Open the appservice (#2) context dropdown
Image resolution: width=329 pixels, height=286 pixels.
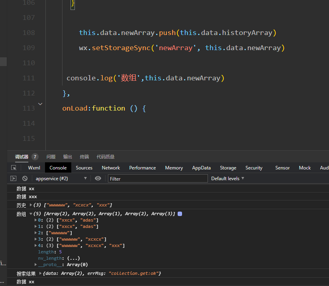[61, 179]
